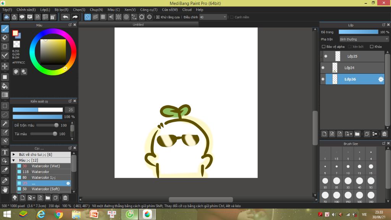Select the Move tool

[x=5, y=66]
